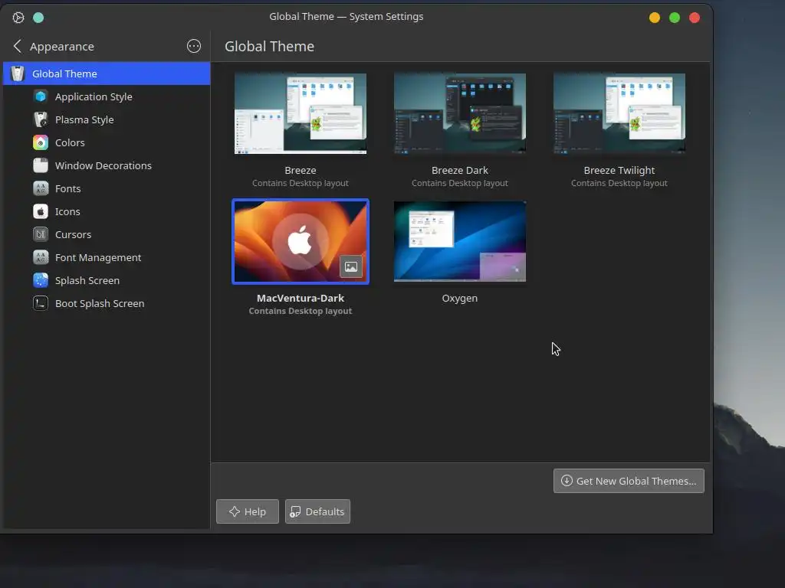This screenshot has width=785, height=588.
Task: Open the Icons settings page
Action: (107, 211)
